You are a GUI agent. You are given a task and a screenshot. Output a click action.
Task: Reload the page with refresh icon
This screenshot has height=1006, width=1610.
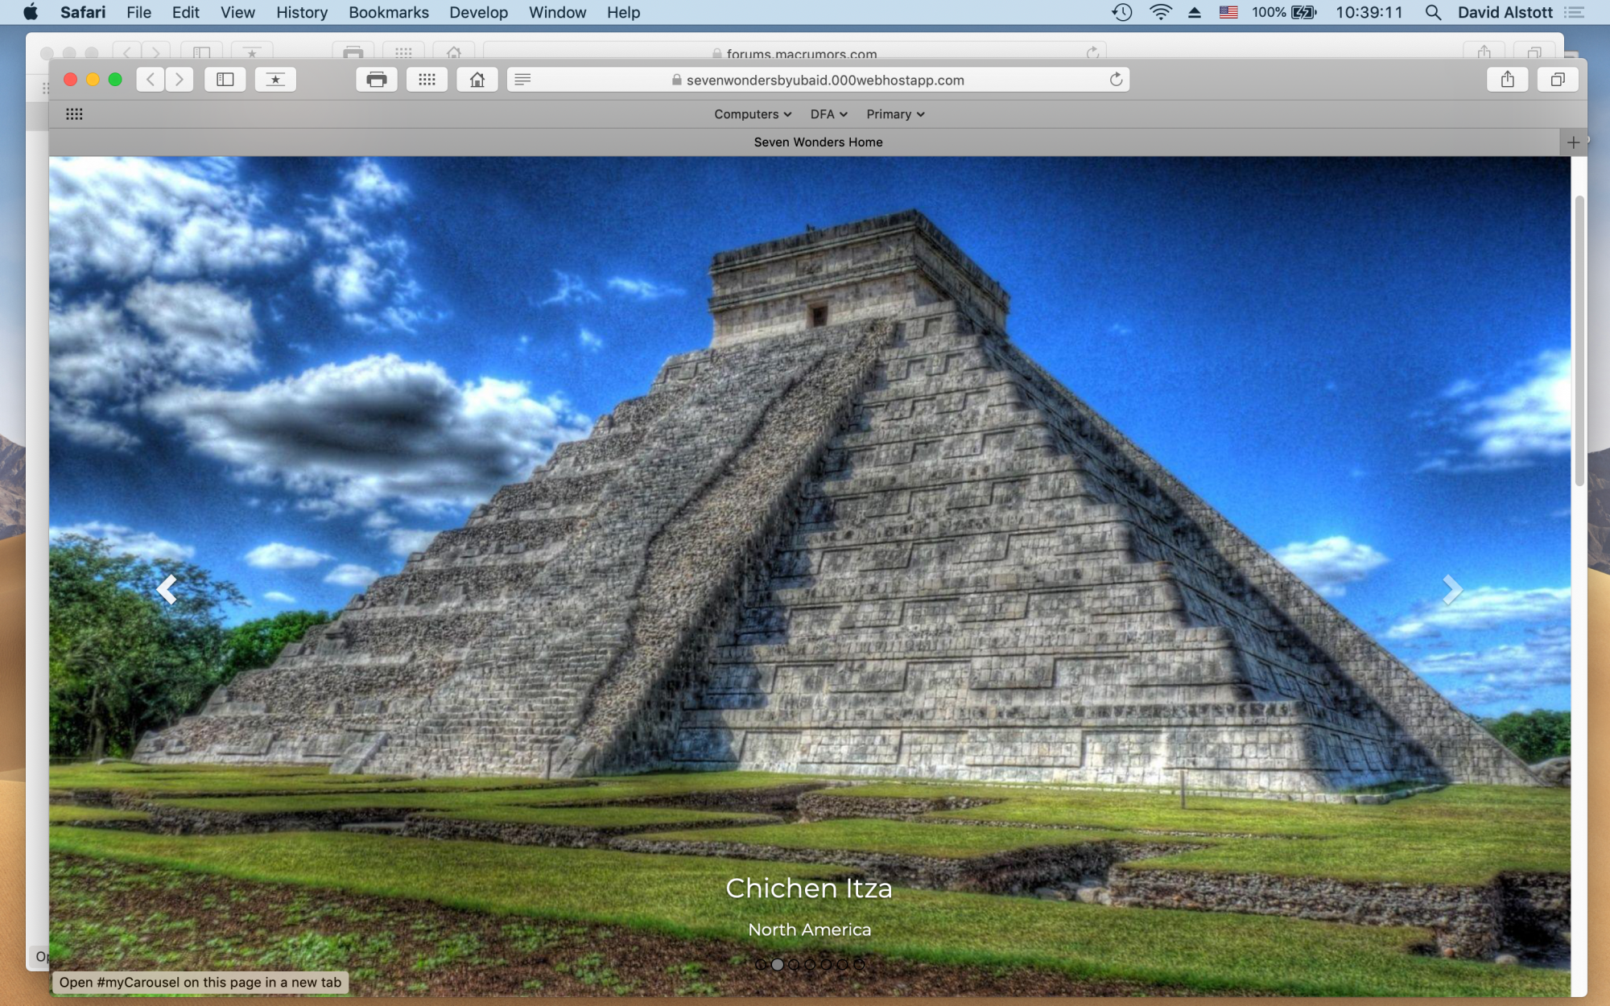tap(1116, 80)
